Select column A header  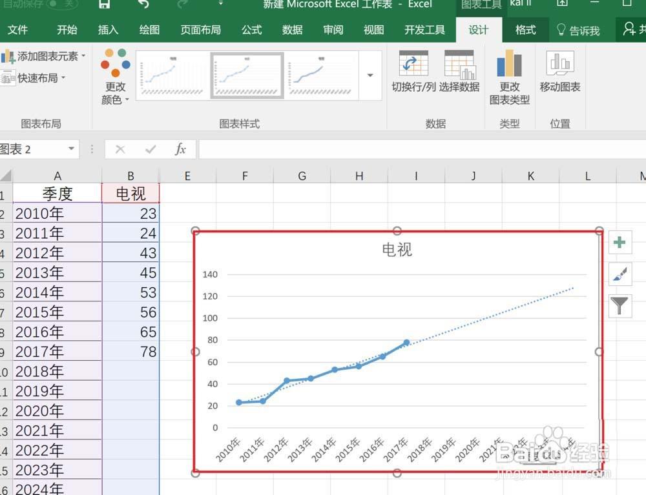[57, 176]
